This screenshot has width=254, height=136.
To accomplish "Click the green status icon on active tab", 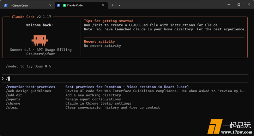I will click(x=65, y=6).
